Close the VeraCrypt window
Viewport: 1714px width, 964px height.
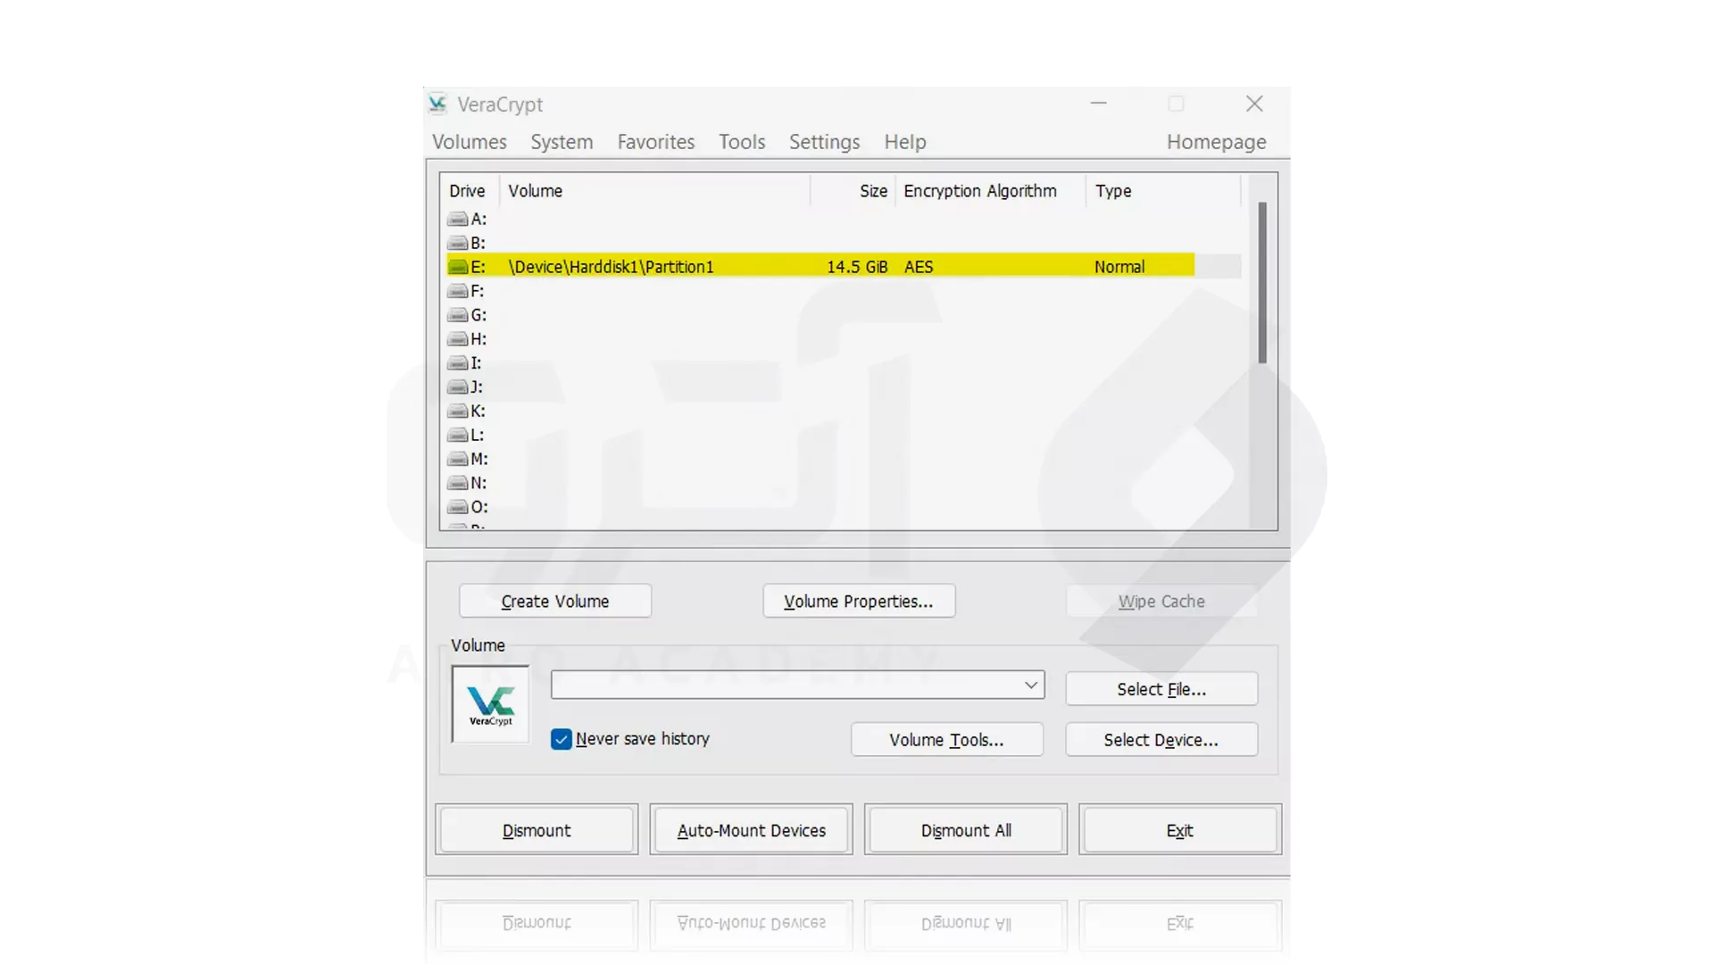pos(1254,104)
